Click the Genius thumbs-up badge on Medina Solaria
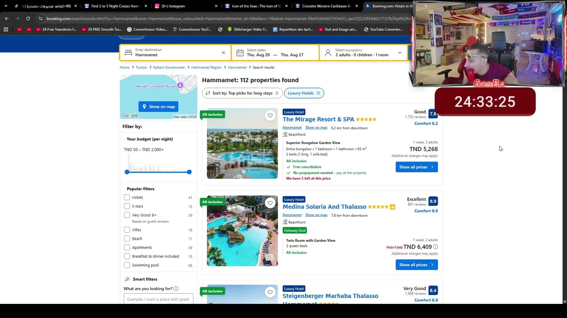567x318 pixels. point(392,207)
